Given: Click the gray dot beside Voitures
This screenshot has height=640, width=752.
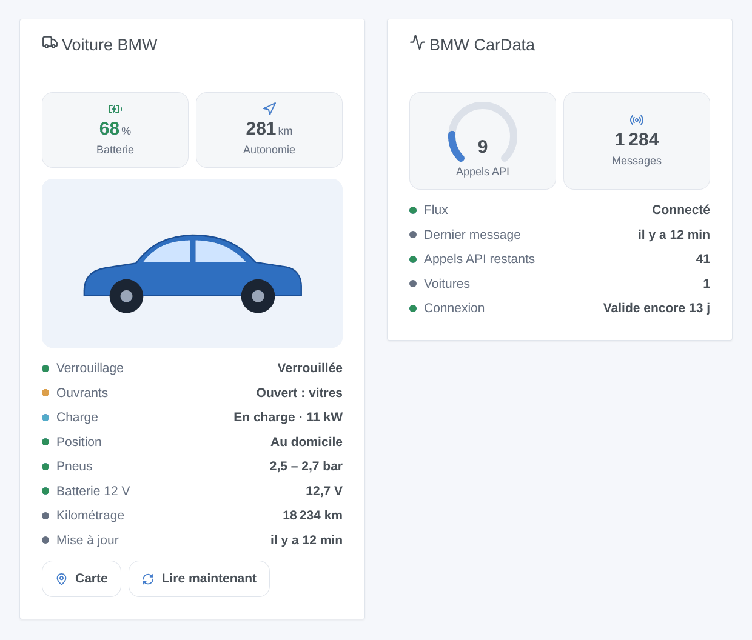Looking at the screenshot, I should pyautogui.click(x=413, y=284).
